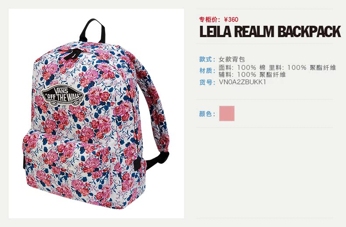Click the 面料: 100% 棉 text

242,67
